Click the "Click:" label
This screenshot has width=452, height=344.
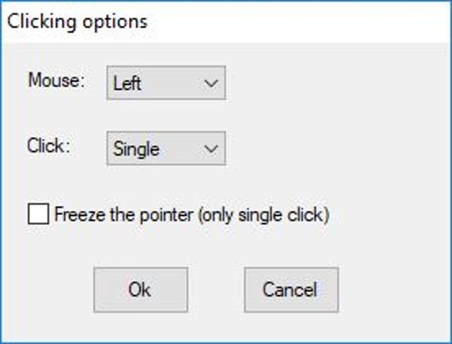pos(49,146)
